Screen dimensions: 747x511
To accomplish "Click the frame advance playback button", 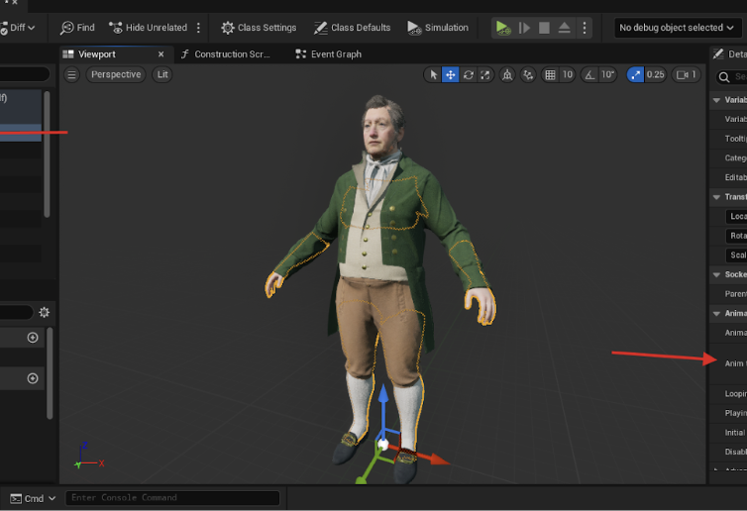I will click(524, 28).
